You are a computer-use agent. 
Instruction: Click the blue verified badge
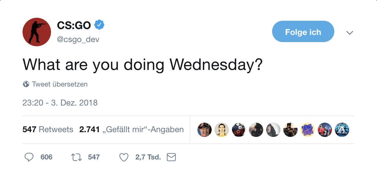pyautogui.click(x=99, y=25)
